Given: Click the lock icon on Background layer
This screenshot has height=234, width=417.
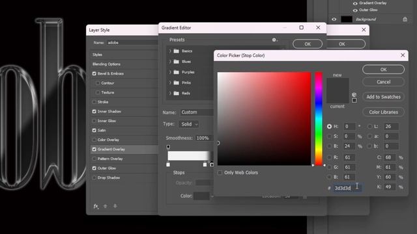Looking at the screenshot, I should pyautogui.click(x=405, y=19).
